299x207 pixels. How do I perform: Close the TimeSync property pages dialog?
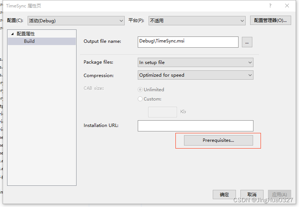pos(287,6)
